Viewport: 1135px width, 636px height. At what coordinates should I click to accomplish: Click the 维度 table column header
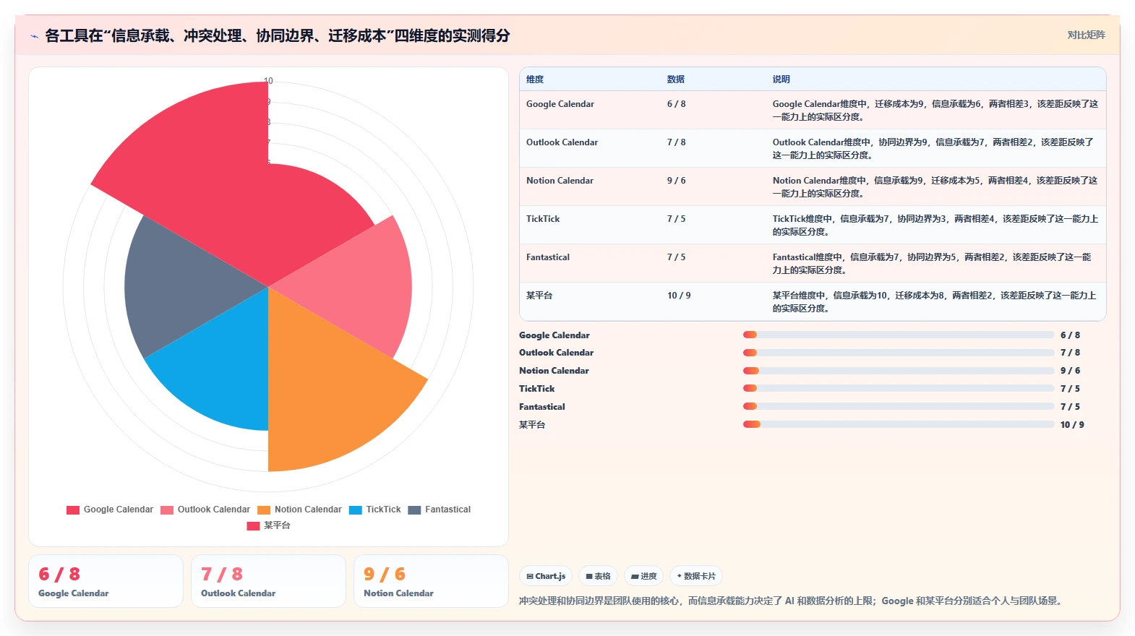535,79
